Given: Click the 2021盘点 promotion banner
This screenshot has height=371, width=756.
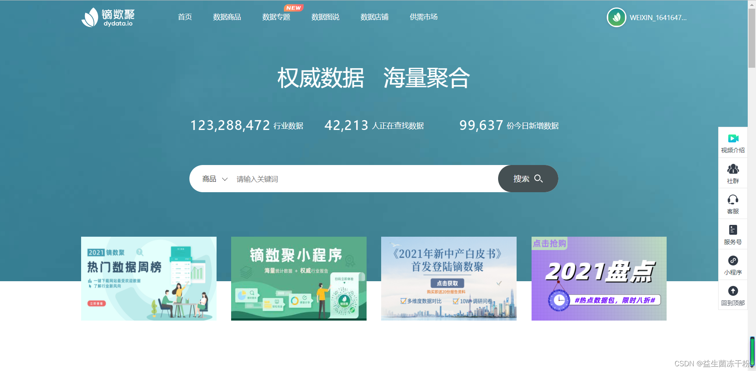Looking at the screenshot, I should click(598, 278).
